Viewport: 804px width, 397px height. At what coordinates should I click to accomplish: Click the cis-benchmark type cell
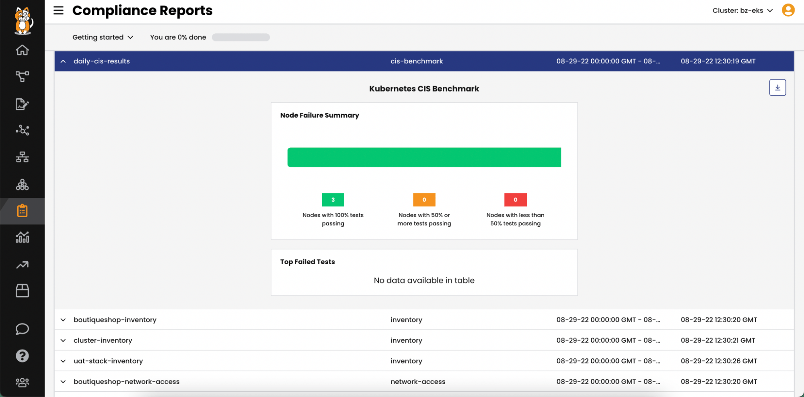pyautogui.click(x=417, y=61)
